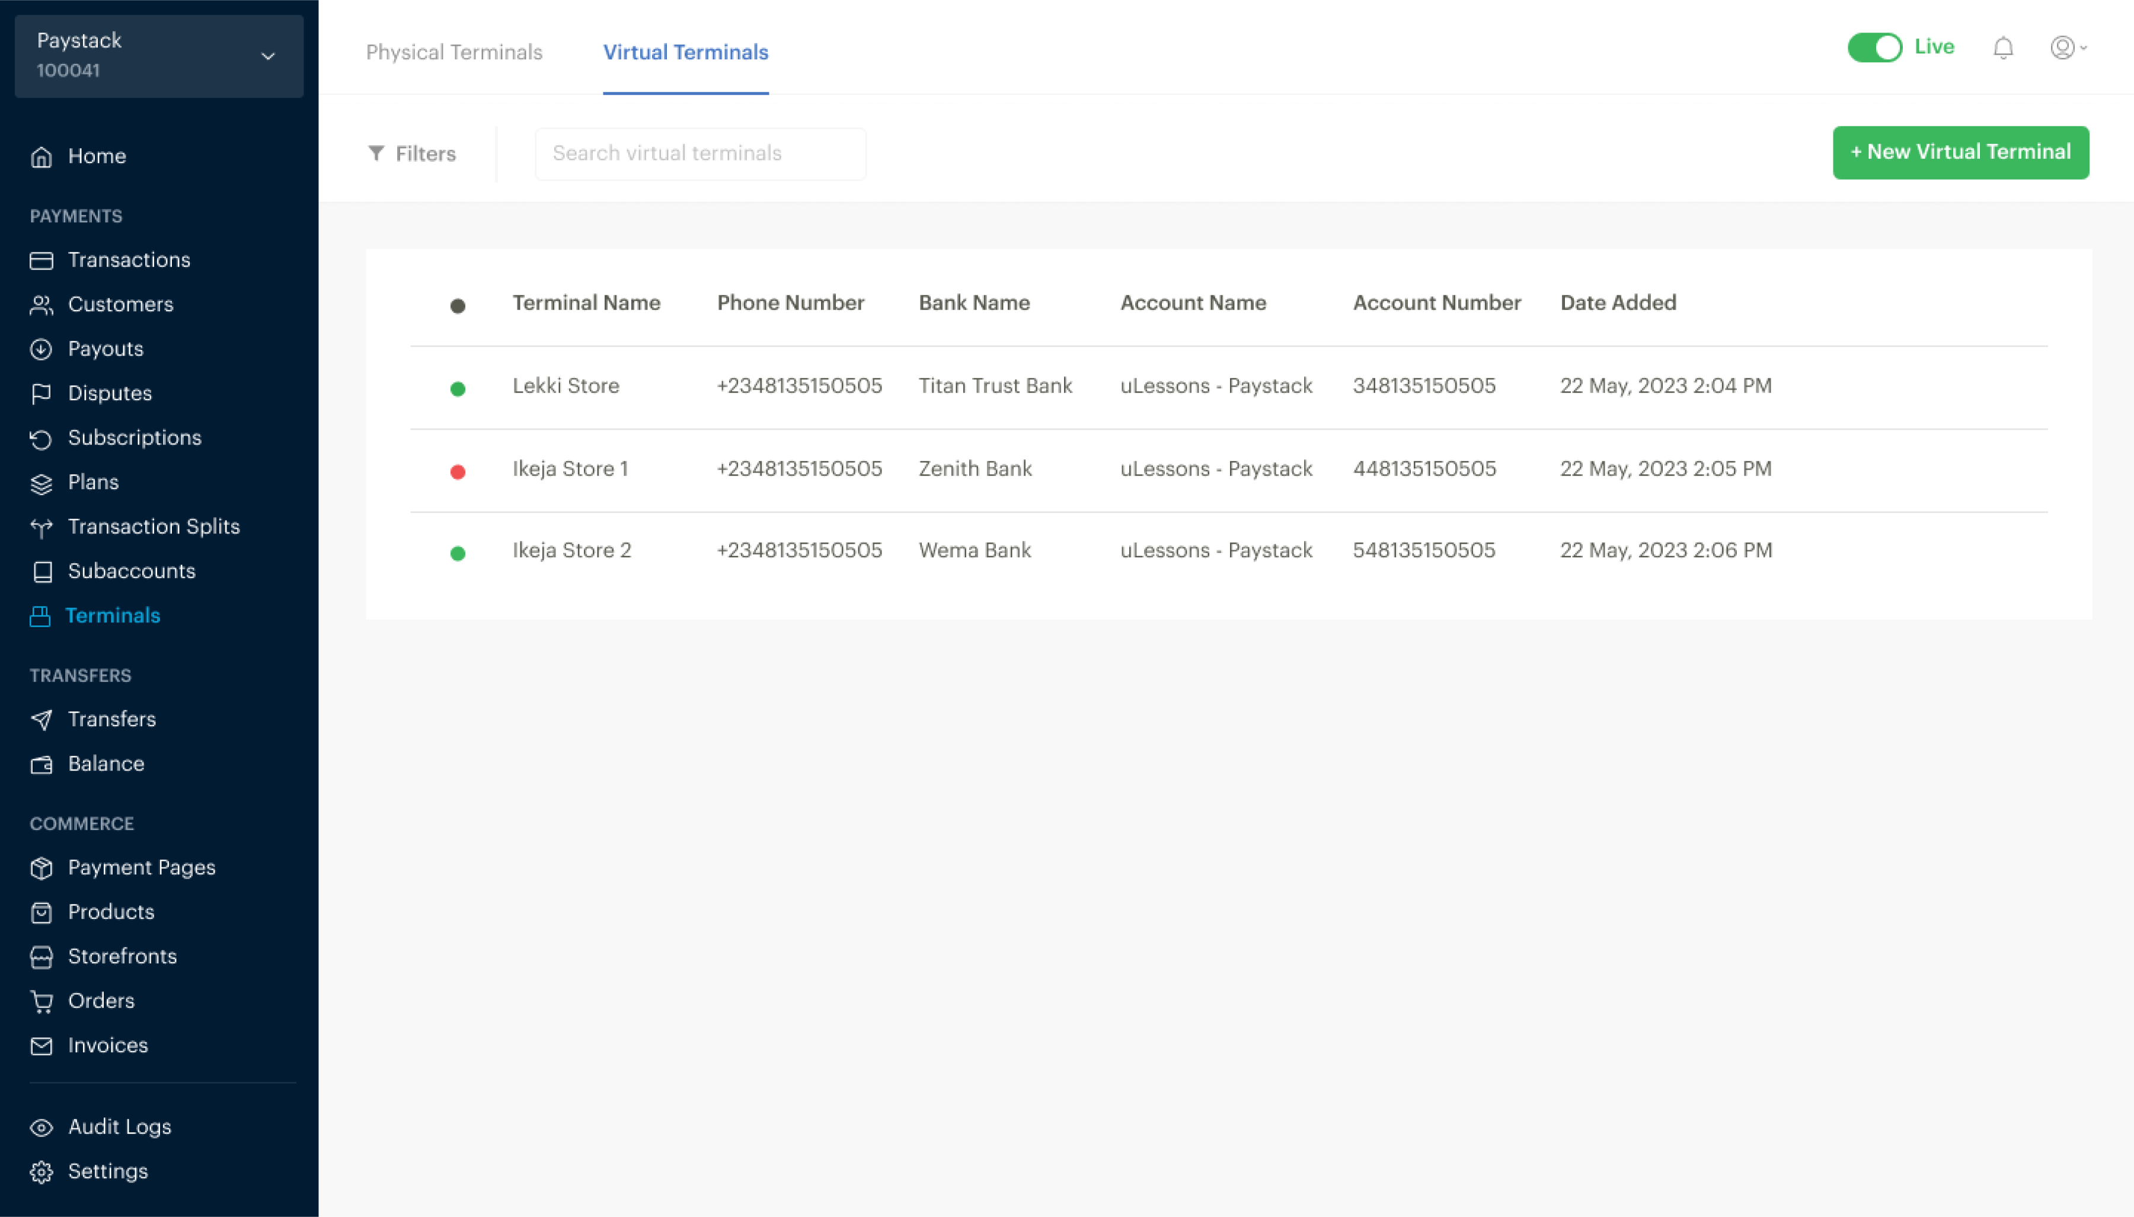
Task: Click the Customers people icon
Action: pos(41,305)
